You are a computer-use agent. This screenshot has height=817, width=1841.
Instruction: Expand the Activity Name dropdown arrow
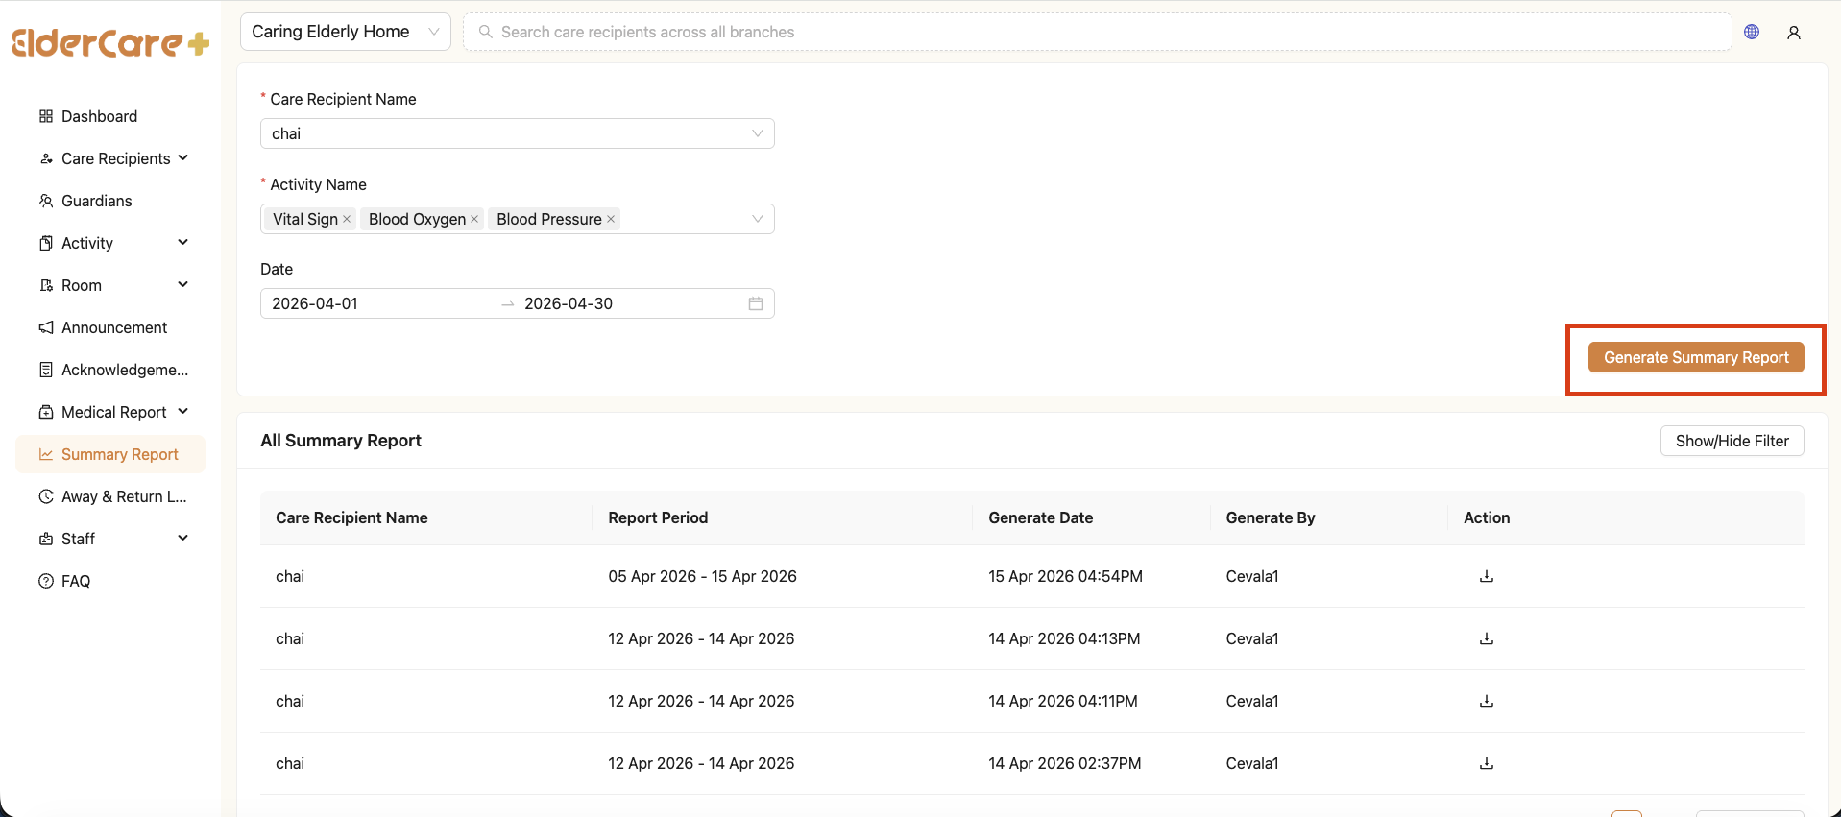coord(757,219)
